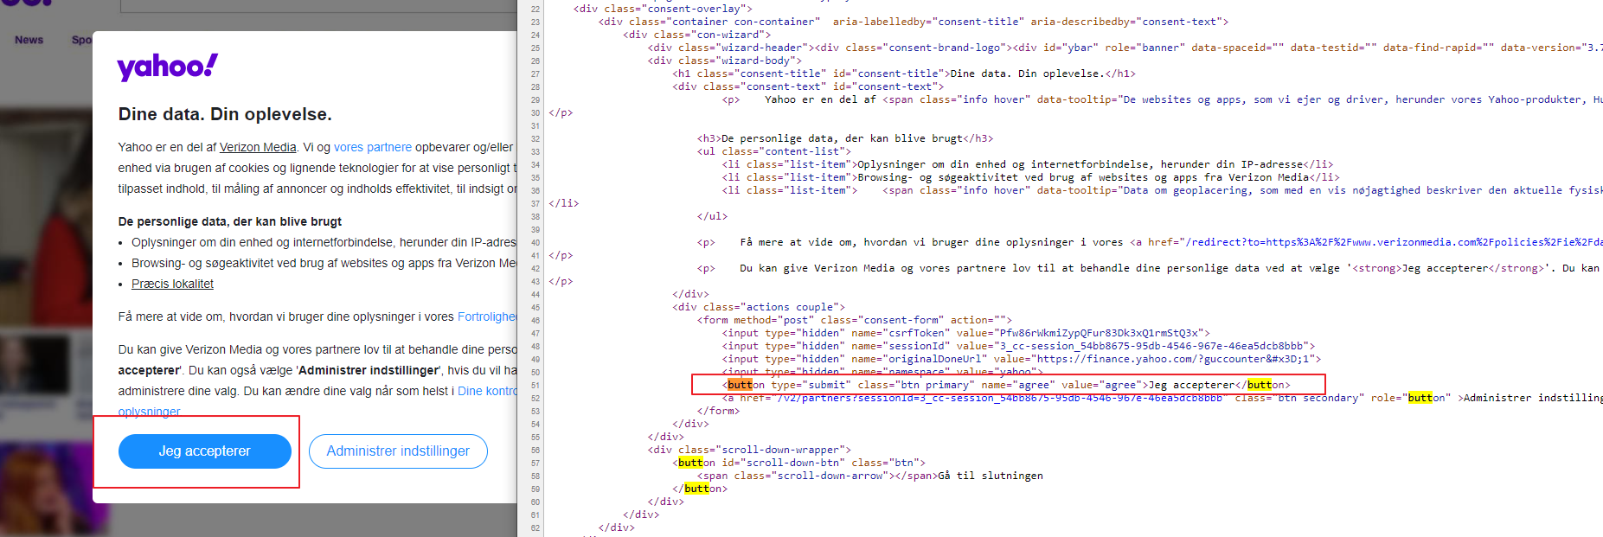Open the 'vores partnere' link

[x=373, y=147]
